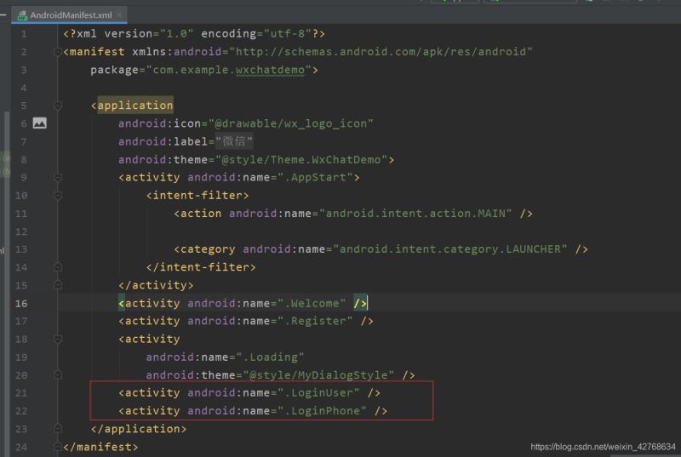The image size is (681, 457).
Task: Click the fold-end marker beside closing application tag
Action: (57, 429)
